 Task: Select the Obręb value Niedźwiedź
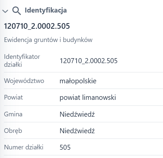[77, 131]
